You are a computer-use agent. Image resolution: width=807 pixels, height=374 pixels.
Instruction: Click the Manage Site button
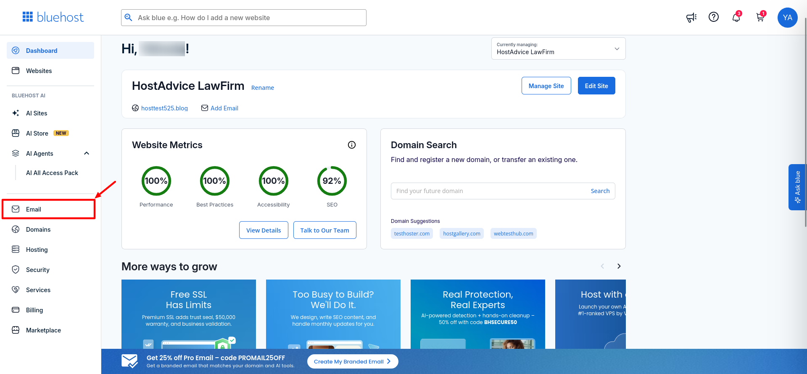point(546,86)
